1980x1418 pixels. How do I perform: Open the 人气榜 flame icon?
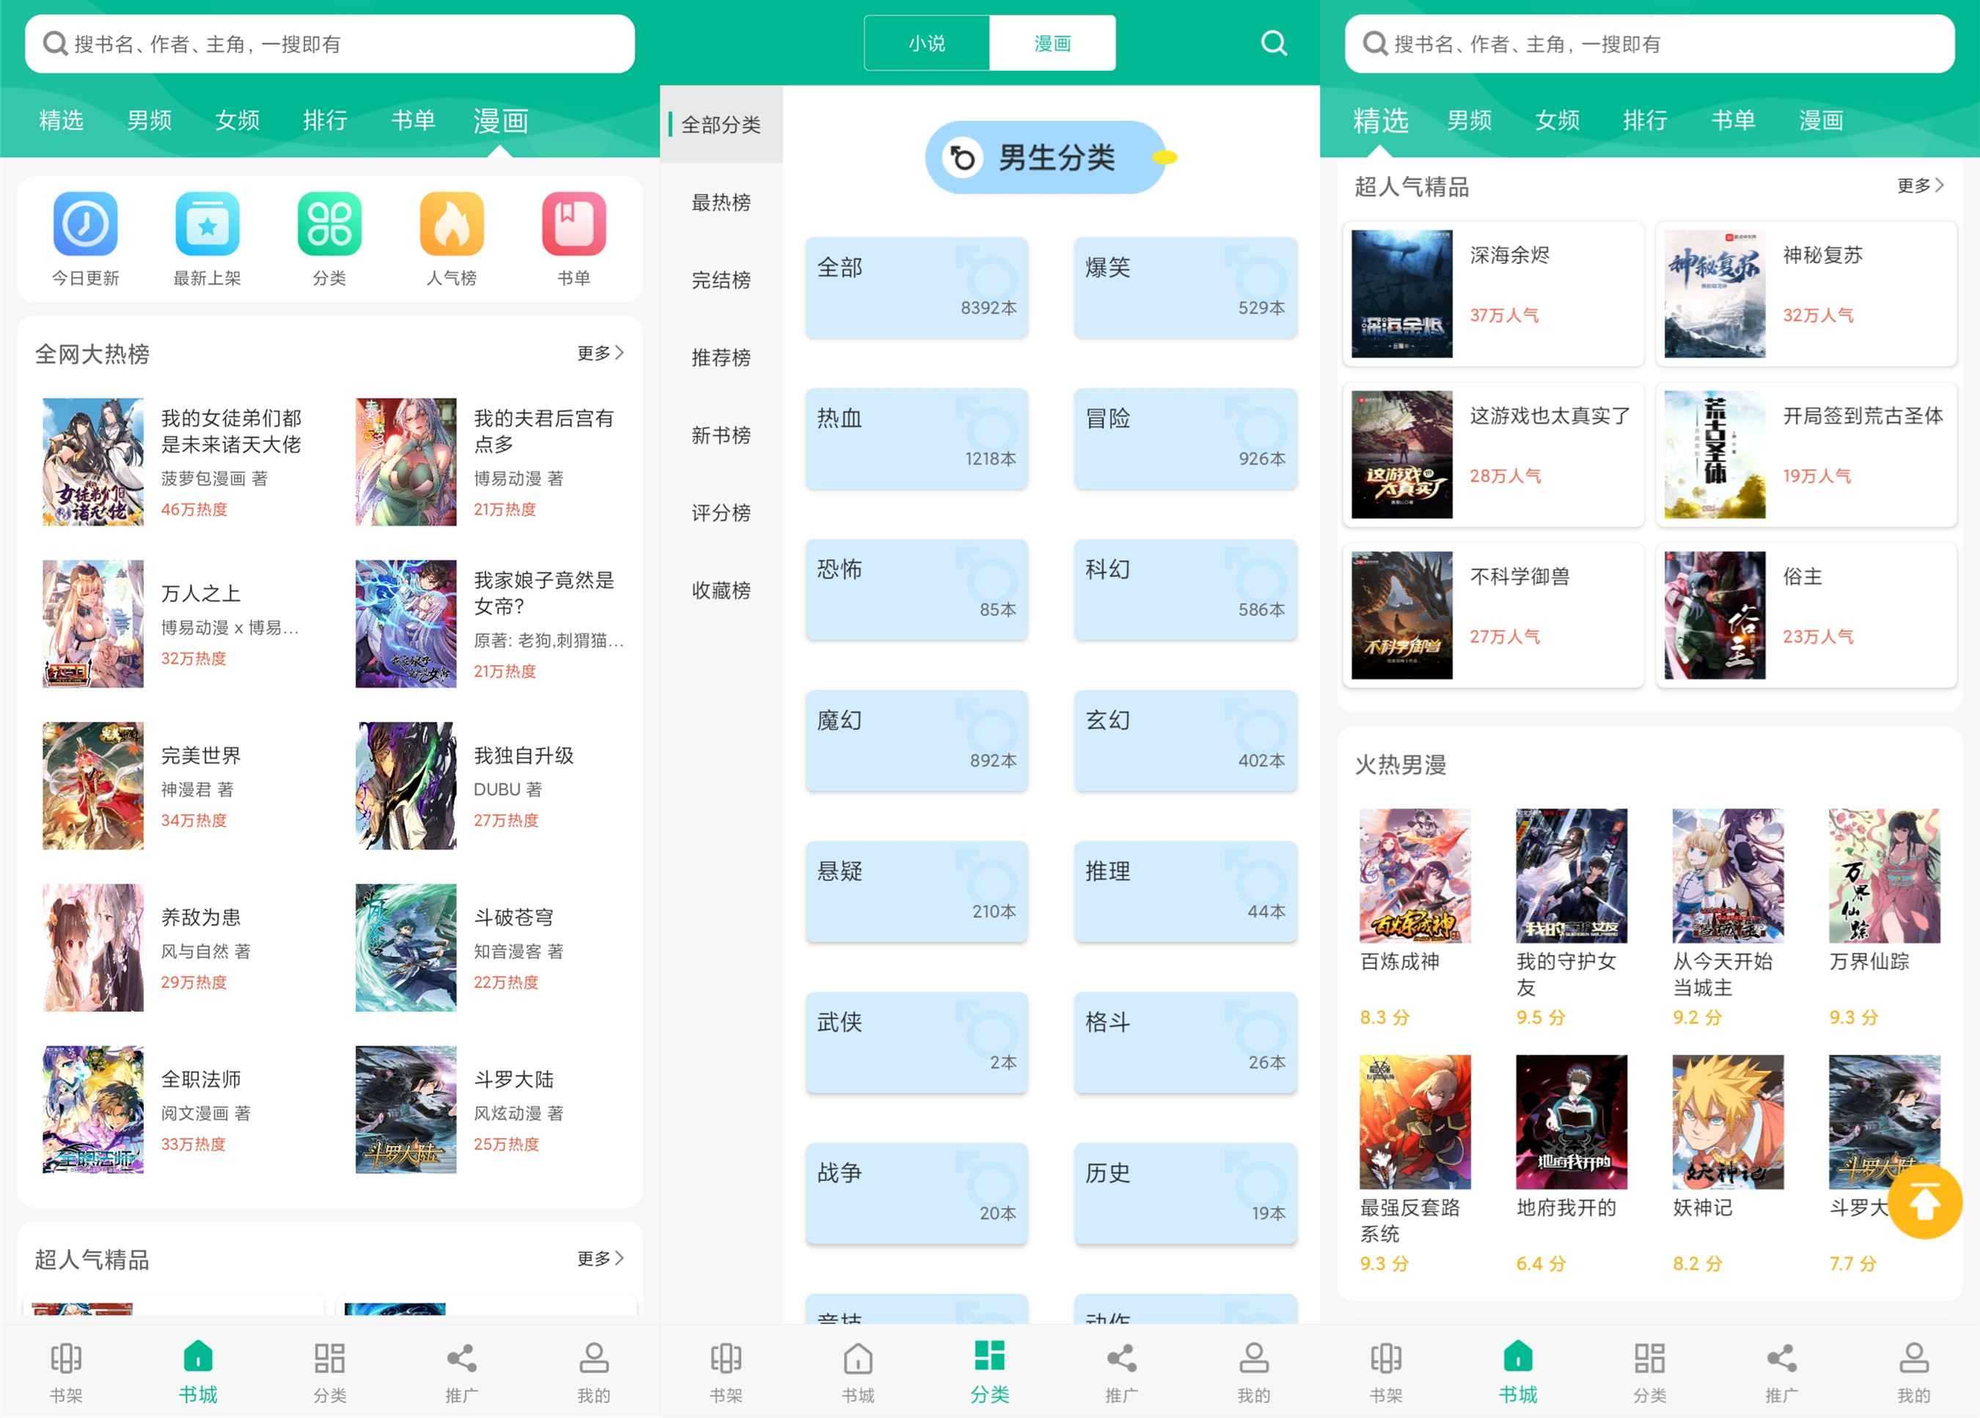click(x=452, y=225)
